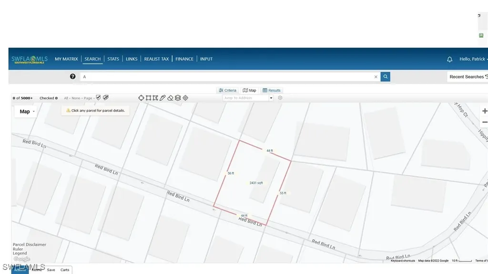Toggle the check-all shield checkbox
Viewport: 488px width, 274px height.
[x=99, y=97]
